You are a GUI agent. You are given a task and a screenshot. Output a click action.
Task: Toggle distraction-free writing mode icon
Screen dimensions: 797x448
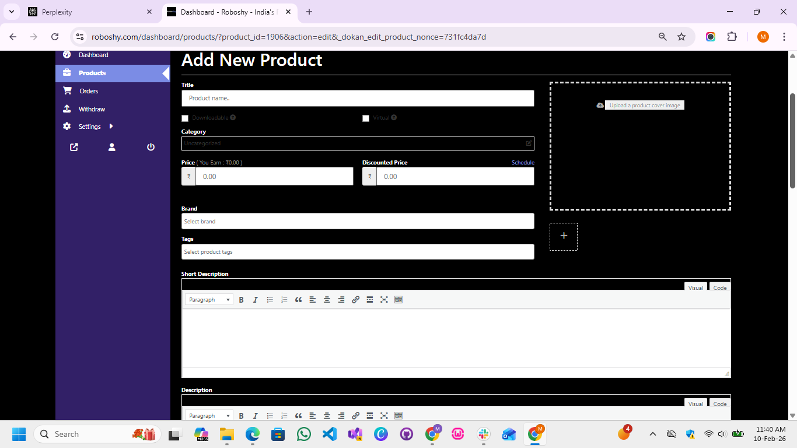(x=384, y=299)
